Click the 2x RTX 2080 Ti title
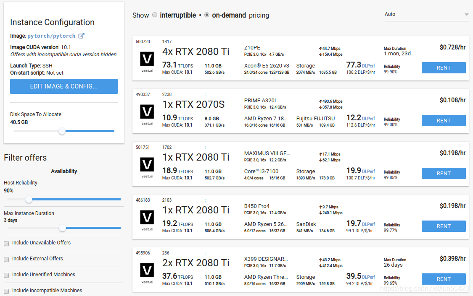473x296 pixels. coord(196,262)
